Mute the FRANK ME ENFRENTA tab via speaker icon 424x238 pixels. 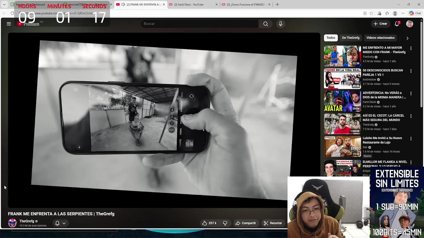[x=123, y=5]
